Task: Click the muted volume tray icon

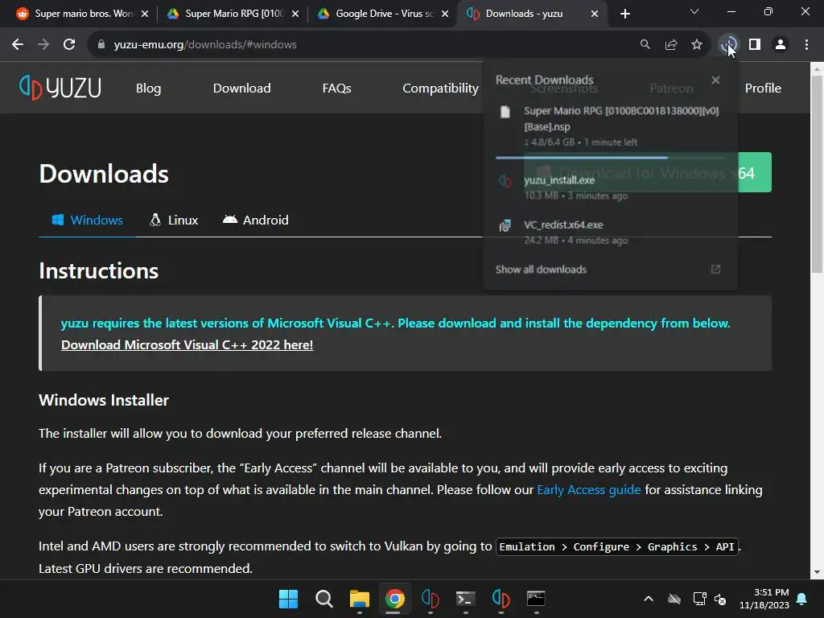Action: click(720, 599)
